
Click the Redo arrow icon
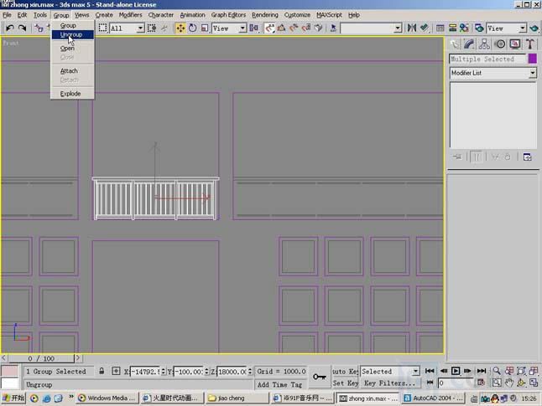click(22, 28)
